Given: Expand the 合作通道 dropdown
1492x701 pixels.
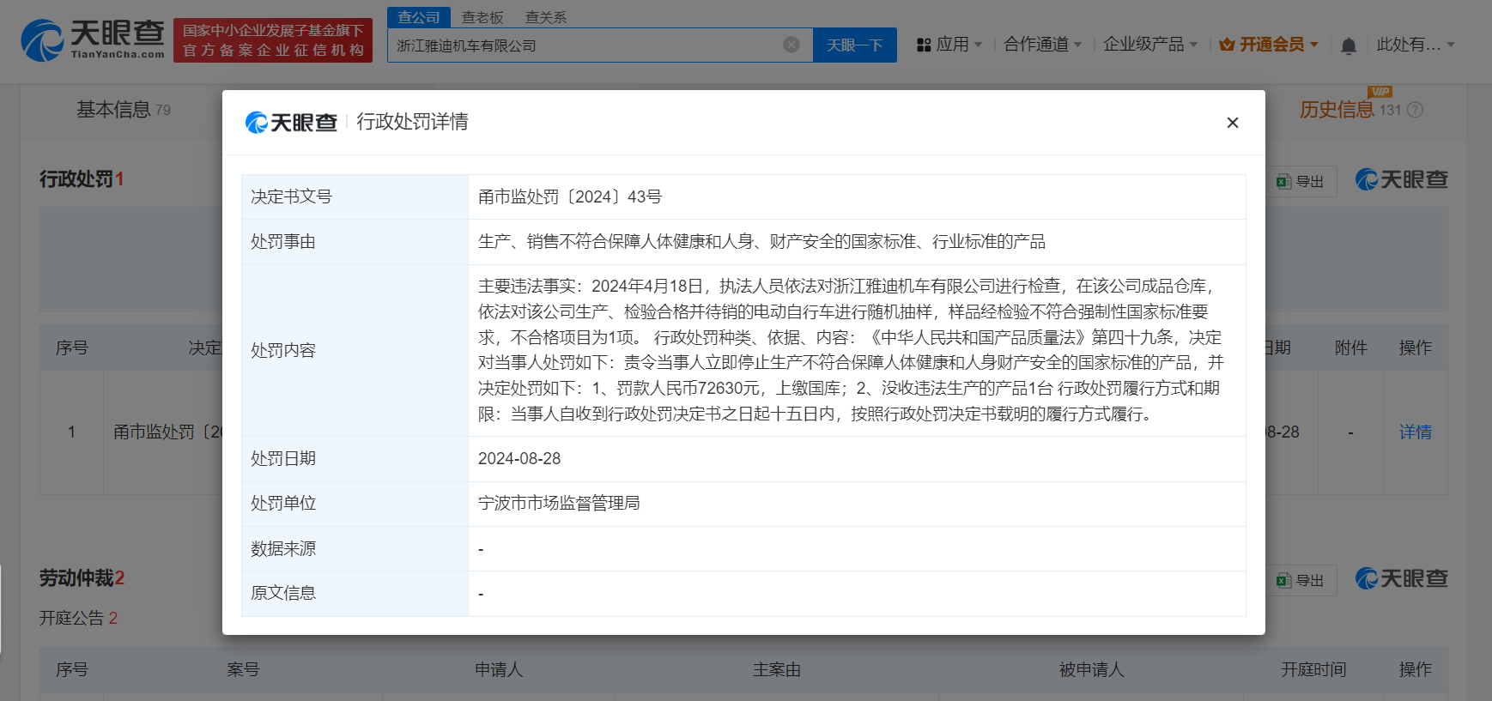Looking at the screenshot, I should click(x=1042, y=45).
